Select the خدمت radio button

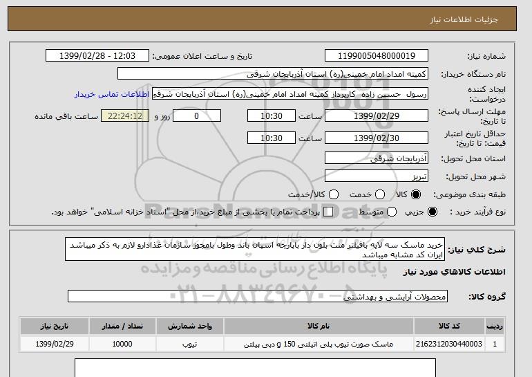point(380,194)
